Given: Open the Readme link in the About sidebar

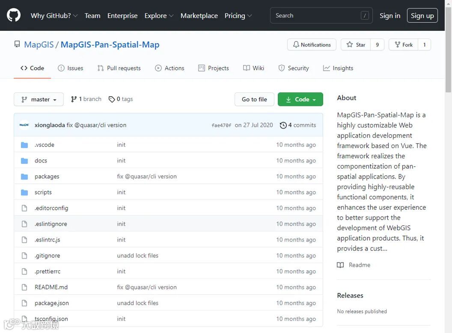Looking at the screenshot, I should pyautogui.click(x=354, y=265).
